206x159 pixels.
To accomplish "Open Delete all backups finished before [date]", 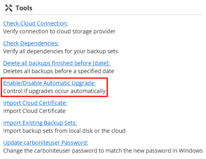I will (x=57, y=63).
